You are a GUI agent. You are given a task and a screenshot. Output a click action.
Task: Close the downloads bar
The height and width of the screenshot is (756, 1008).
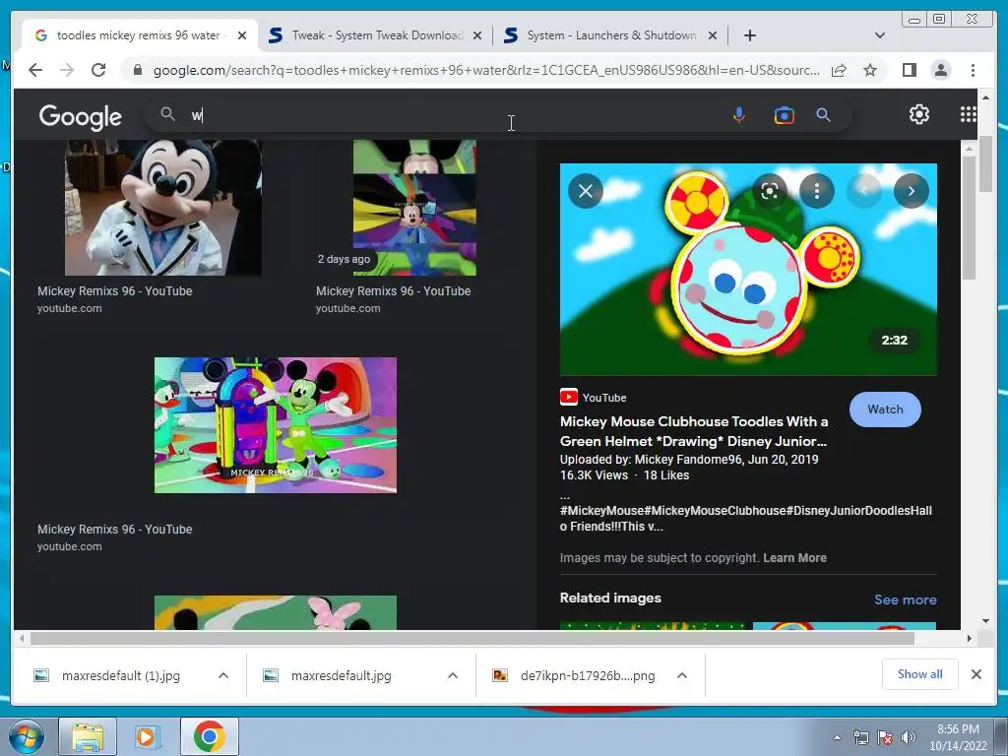pyautogui.click(x=976, y=674)
